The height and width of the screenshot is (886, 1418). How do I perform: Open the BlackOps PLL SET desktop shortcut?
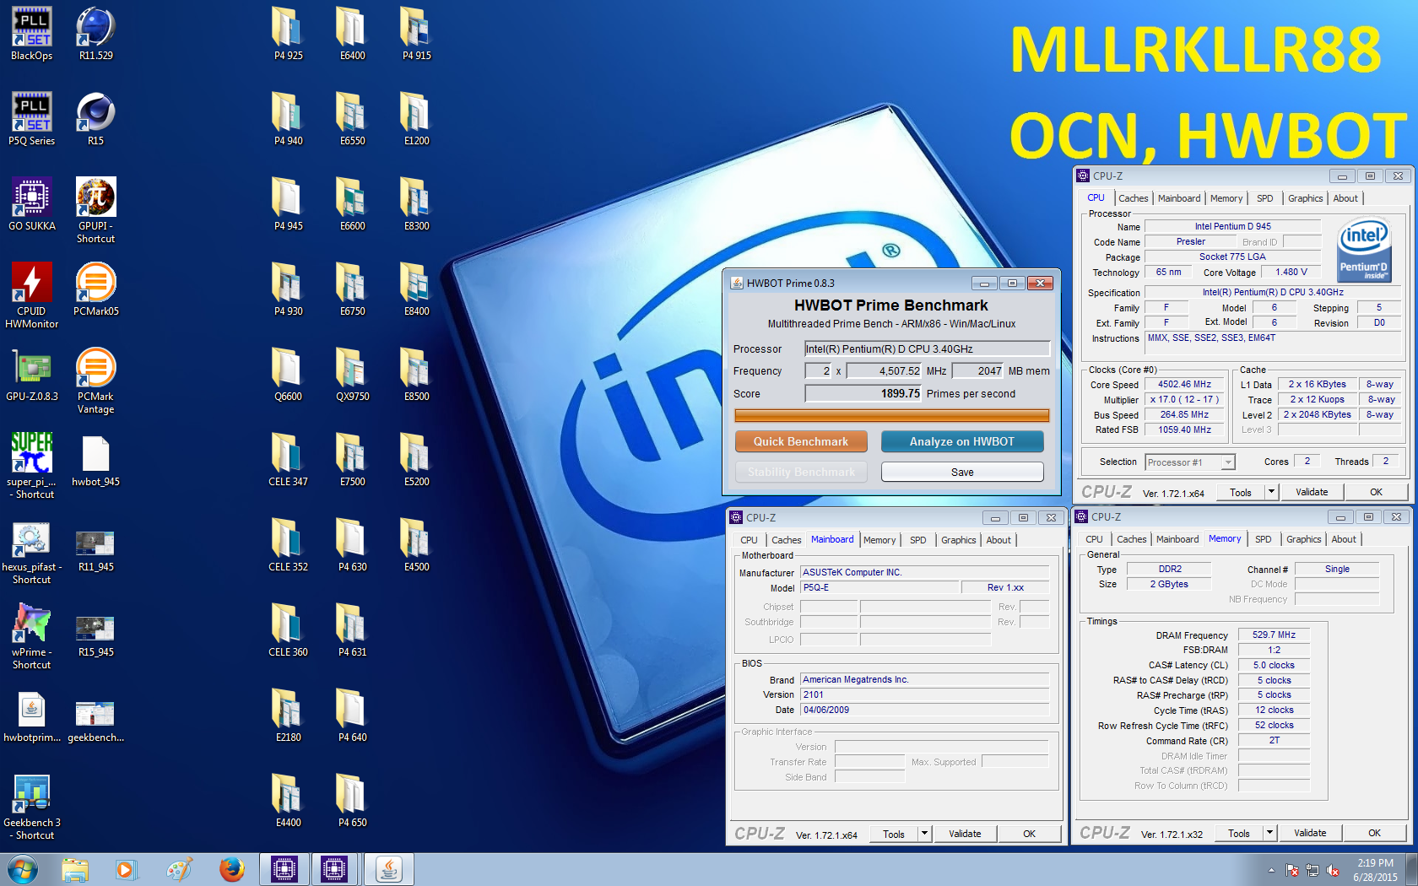(x=31, y=34)
